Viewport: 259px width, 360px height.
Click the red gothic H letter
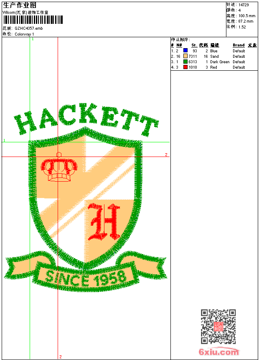104,222
